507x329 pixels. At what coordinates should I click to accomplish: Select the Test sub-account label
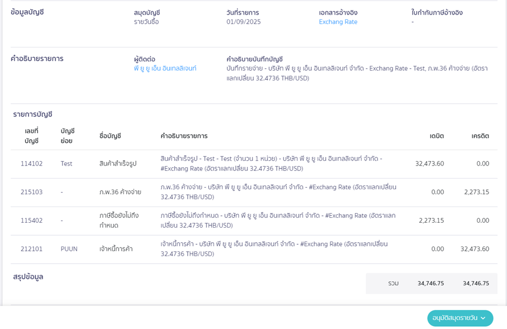[x=66, y=163]
